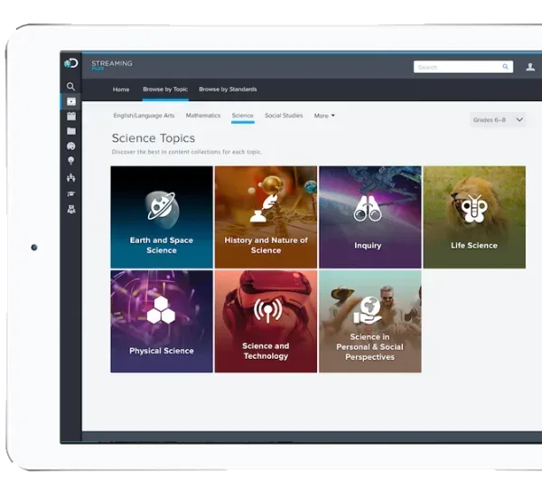The image size is (542, 499).
Task: Open search from the sidebar magnifier icon
Action: 71,87
